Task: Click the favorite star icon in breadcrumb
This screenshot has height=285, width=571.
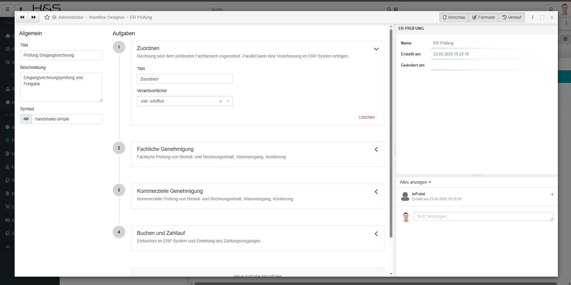Action: (x=47, y=17)
